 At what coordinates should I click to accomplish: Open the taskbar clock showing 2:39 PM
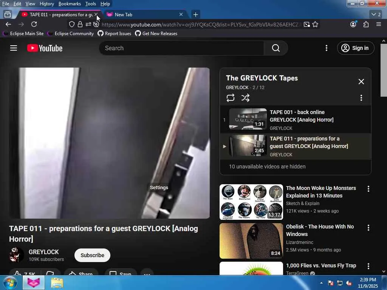pos(368,283)
